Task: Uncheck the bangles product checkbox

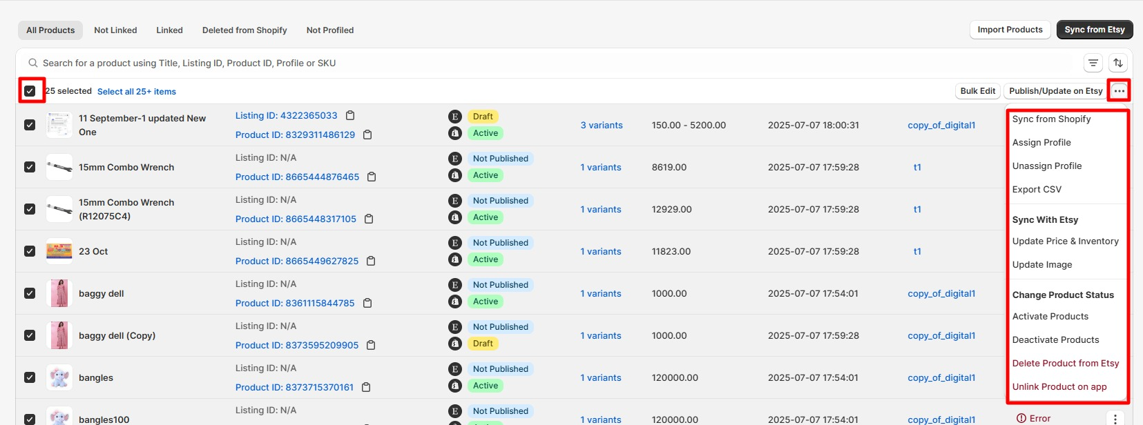Action: [30, 377]
